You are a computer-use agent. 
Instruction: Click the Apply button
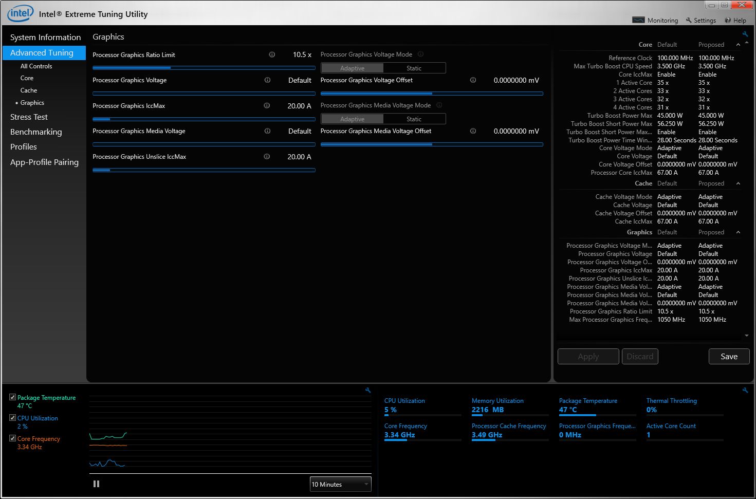pos(588,356)
